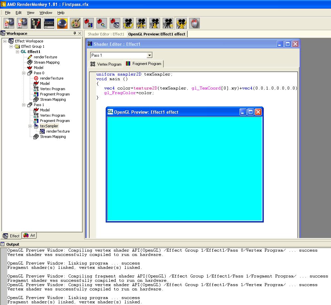Select the overloaded camera mode icon
This screenshot has height=305, width=331.
[x=181, y=23]
